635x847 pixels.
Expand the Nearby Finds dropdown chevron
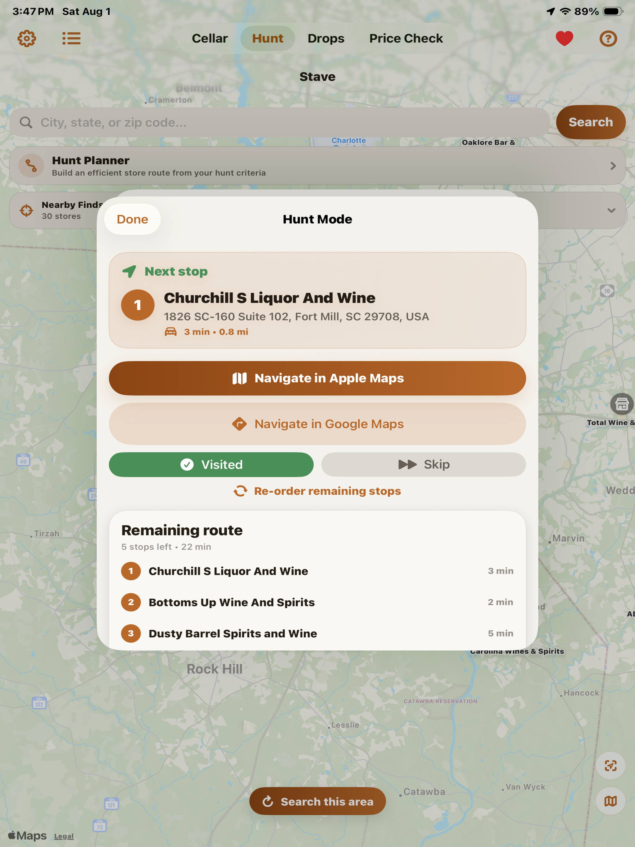point(611,210)
